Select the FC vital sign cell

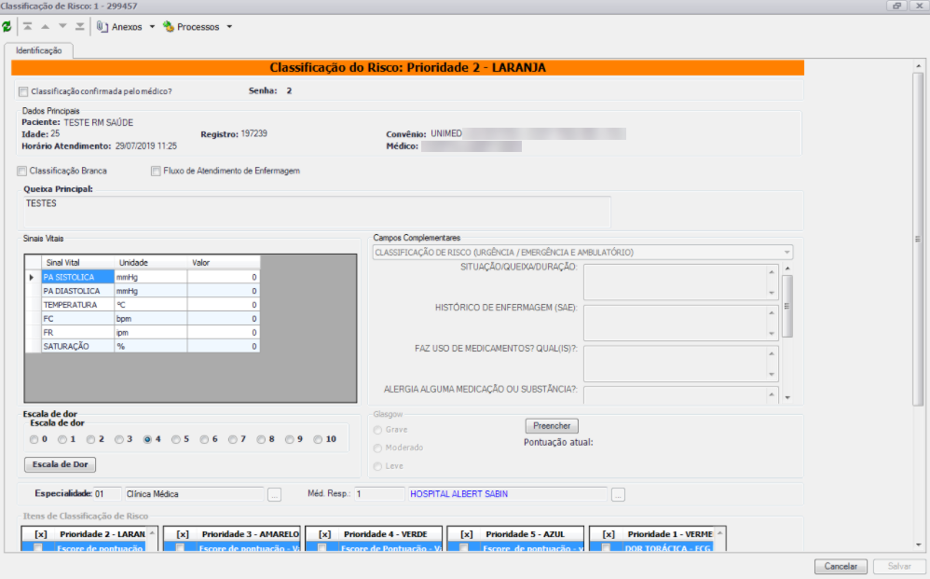coord(77,319)
